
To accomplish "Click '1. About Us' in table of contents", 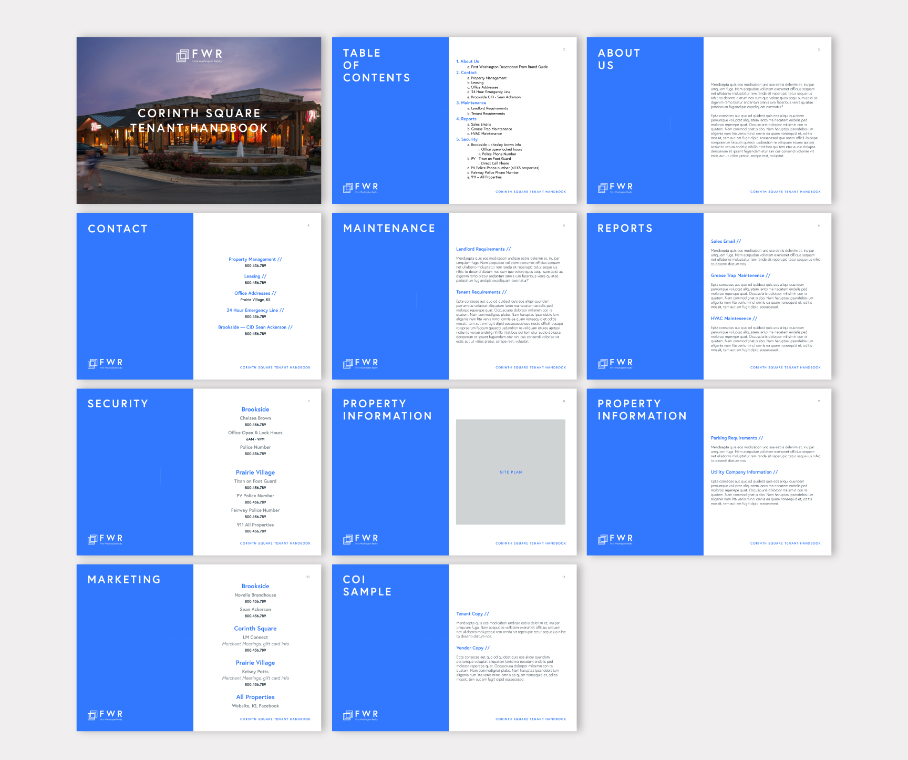I will pos(468,61).
